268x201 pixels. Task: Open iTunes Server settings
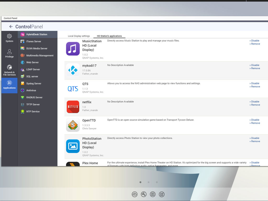click(38, 41)
